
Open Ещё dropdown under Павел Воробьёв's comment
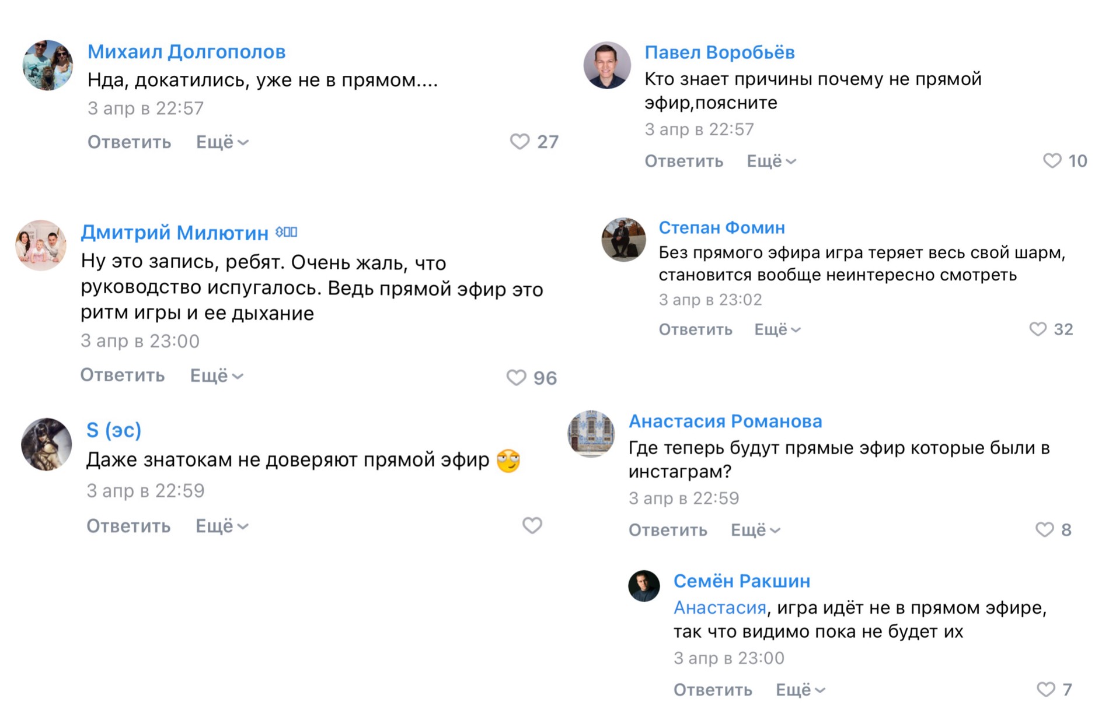pyautogui.click(x=771, y=161)
